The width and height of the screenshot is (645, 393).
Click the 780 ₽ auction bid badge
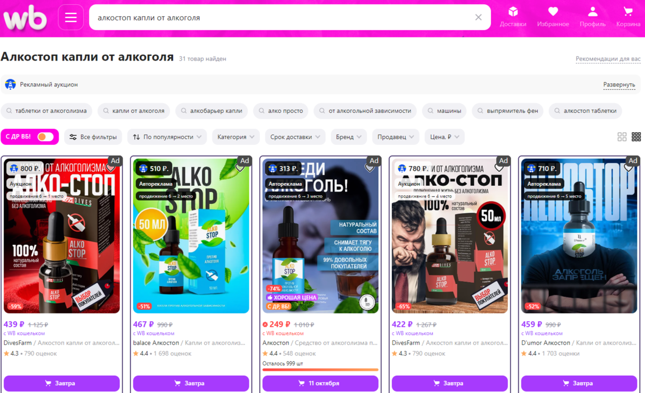(x=413, y=169)
